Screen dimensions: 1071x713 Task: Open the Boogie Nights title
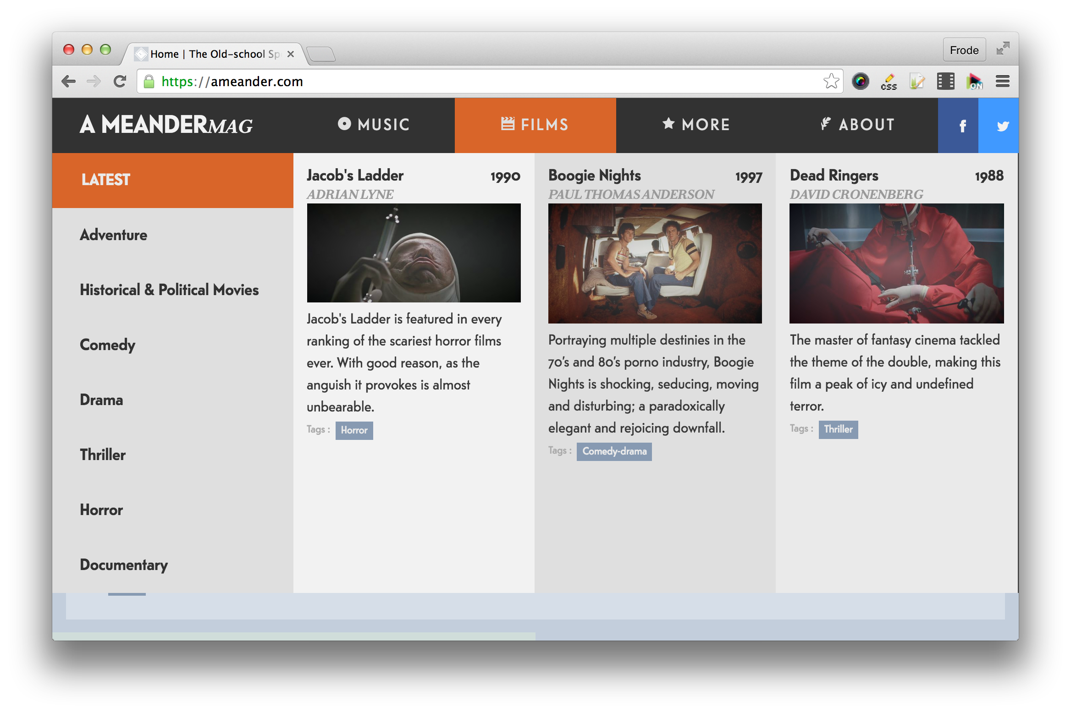point(595,176)
